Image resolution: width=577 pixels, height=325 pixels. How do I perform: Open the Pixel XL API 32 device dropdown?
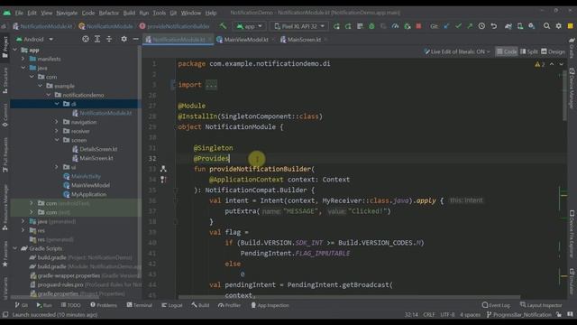click(299, 26)
